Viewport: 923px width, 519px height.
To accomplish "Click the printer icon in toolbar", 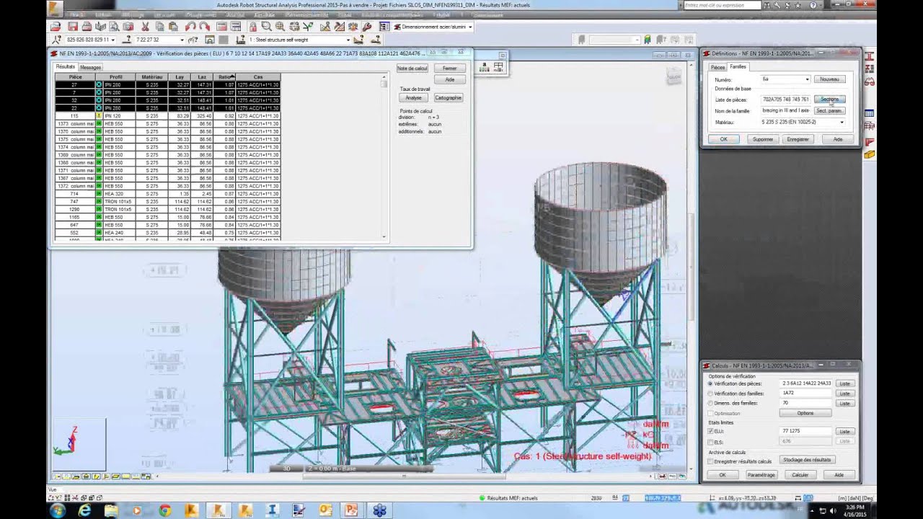I will pyautogui.click(x=86, y=27).
